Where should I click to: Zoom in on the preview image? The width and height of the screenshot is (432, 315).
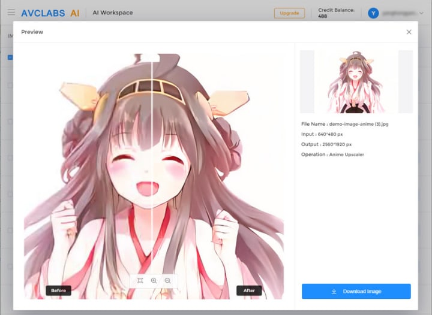click(x=154, y=280)
